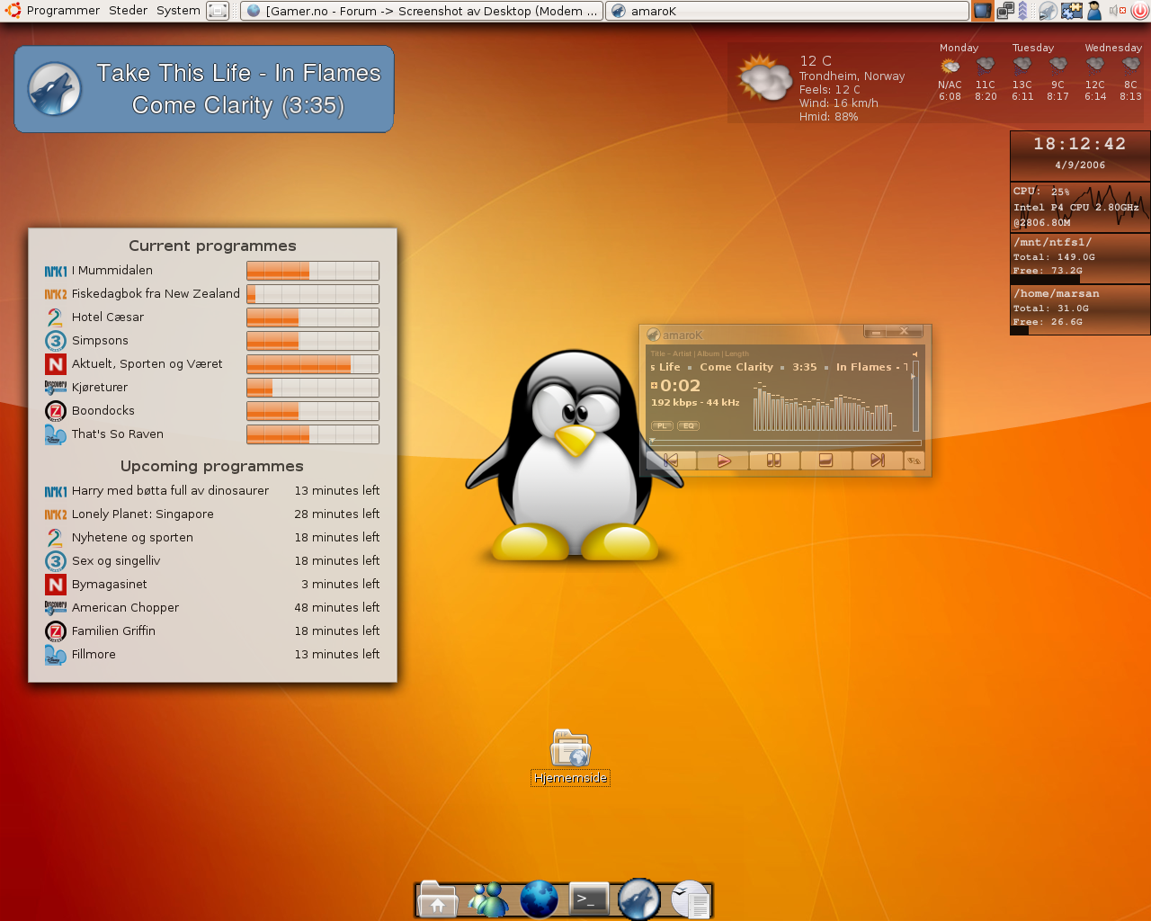
Task: Switch to the Gamer.no Forum taskbar window
Action: click(x=422, y=11)
